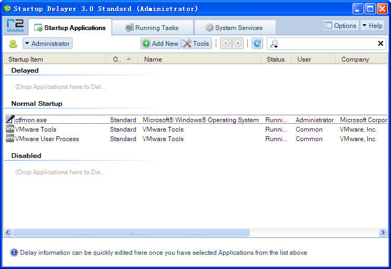Click the Drop Applications here to Del placeholder
391x269 pixels.
coord(61,86)
